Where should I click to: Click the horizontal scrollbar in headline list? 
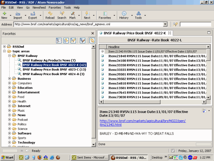(x=132, y=102)
